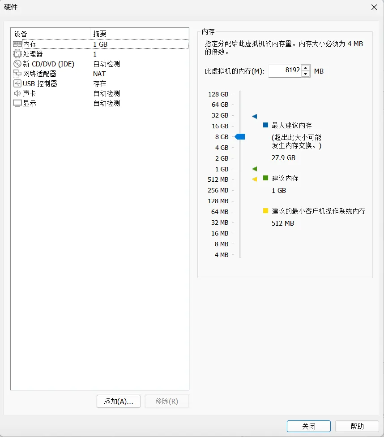This screenshot has height=437, width=384.
Task: Click the 128 MB scale label
Action: coord(218,201)
